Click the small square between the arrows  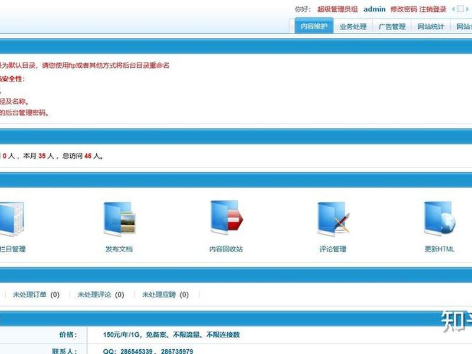460,9
